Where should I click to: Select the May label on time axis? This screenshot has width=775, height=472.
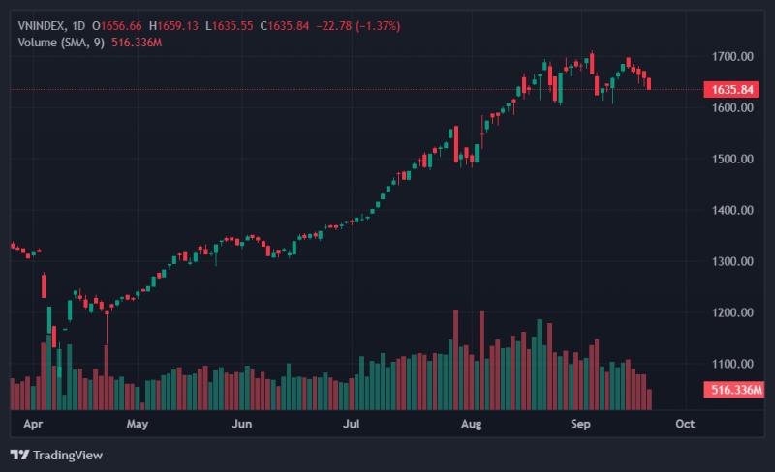(x=137, y=424)
